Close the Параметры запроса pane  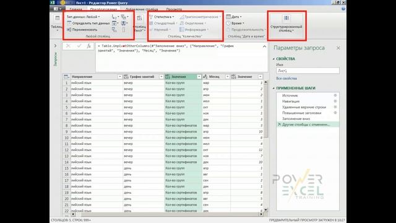coord(338,48)
